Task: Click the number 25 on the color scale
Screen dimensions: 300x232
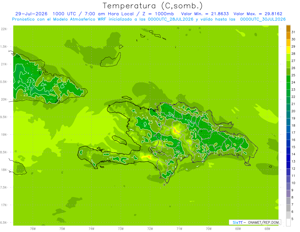Action: (293, 75)
